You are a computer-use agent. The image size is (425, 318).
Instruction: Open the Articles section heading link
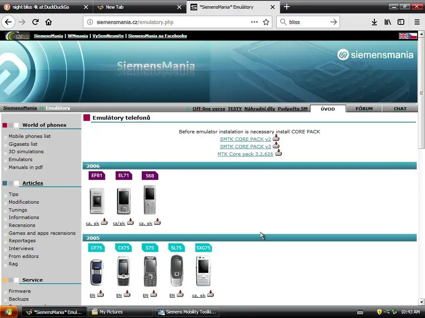pos(33,183)
